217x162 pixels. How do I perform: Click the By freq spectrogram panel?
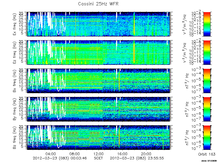[x=99, y=109]
